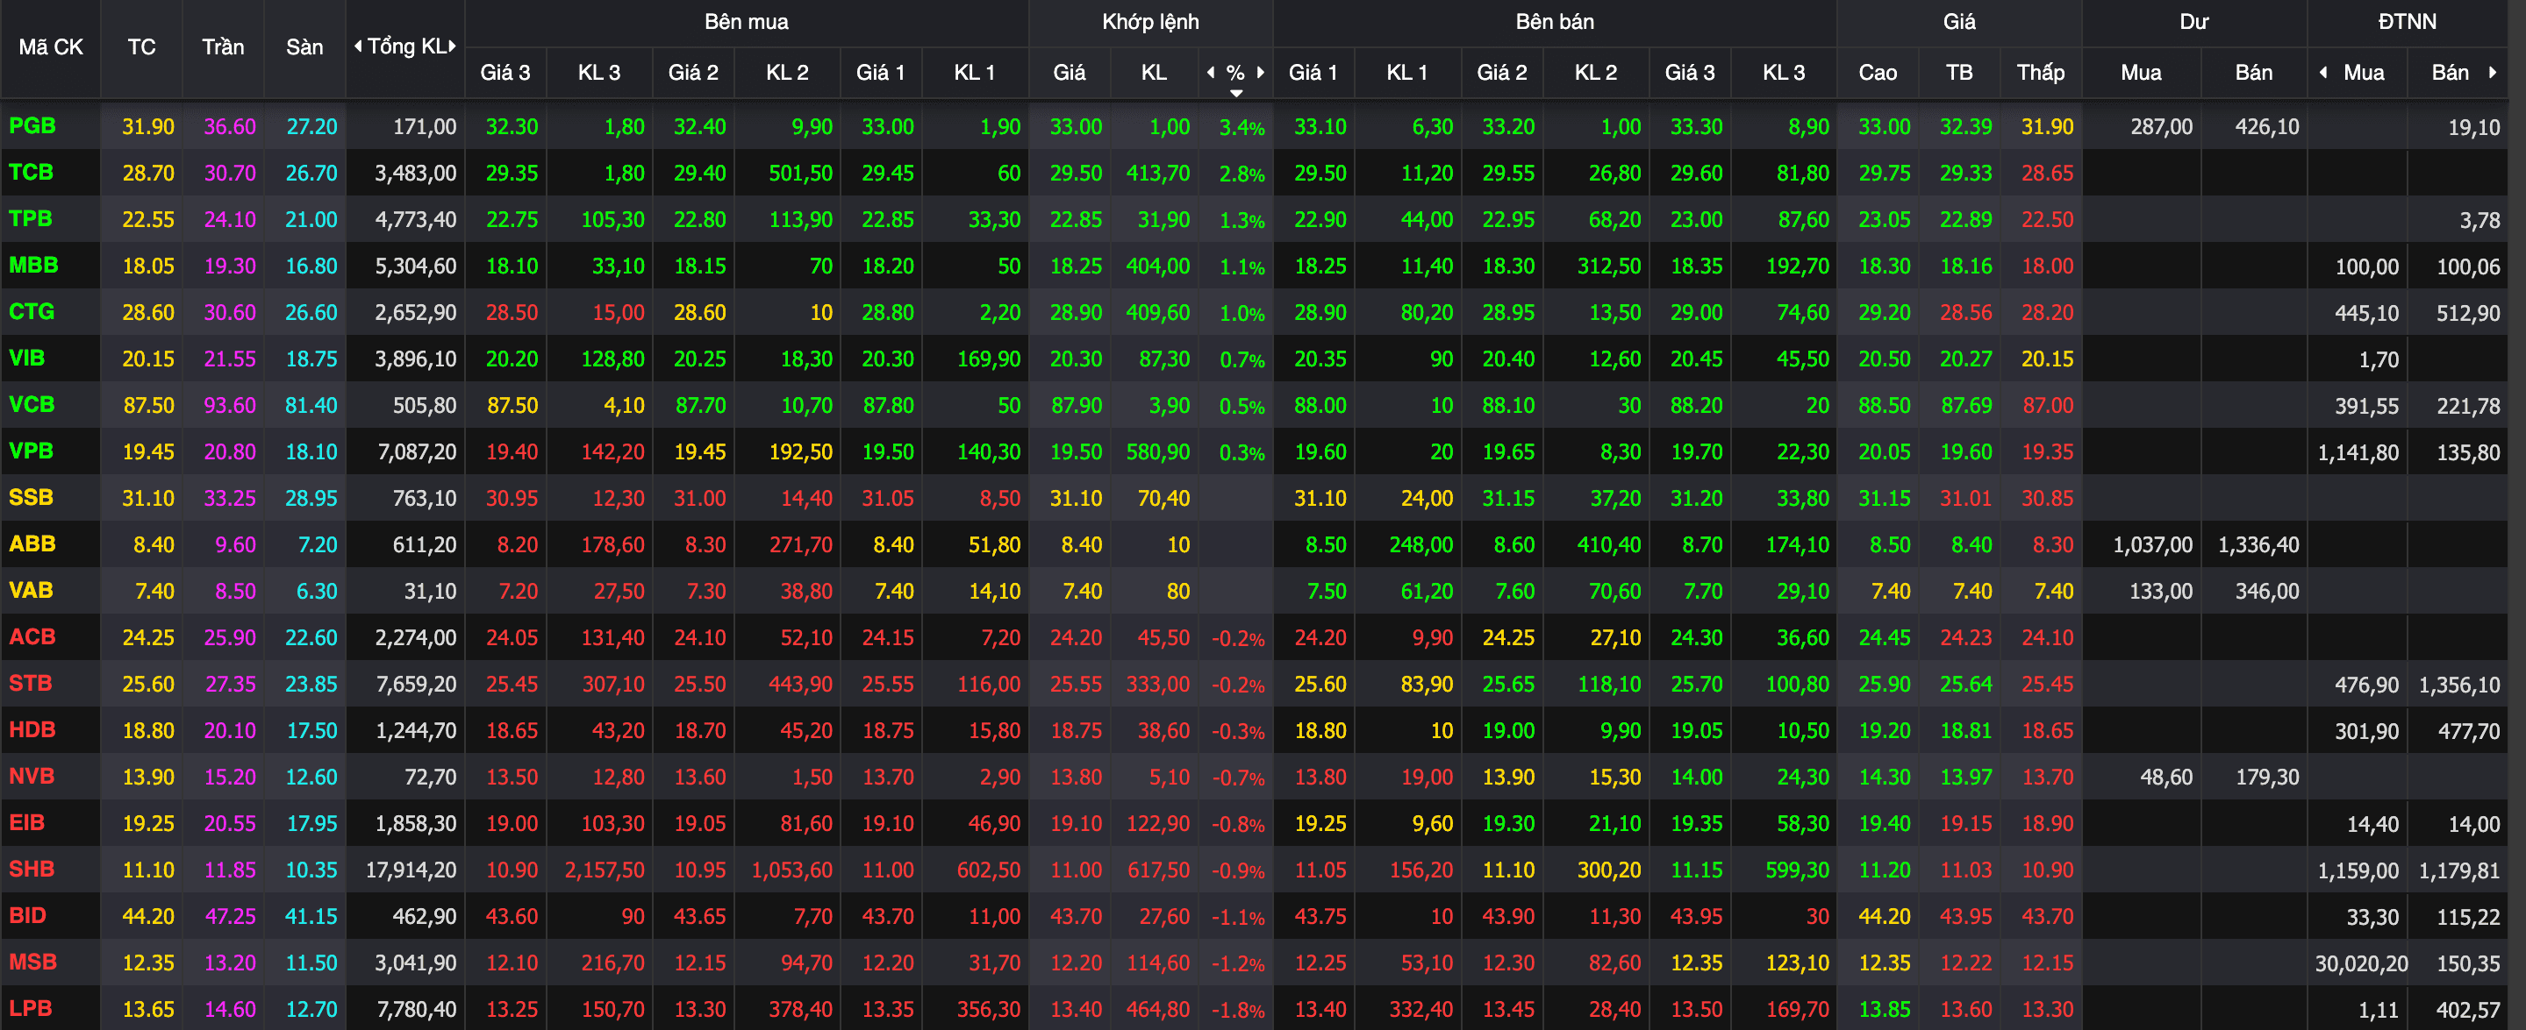2526x1030 pixels.
Task: Click SHB buy volume 2,157,50
Action: click(604, 870)
